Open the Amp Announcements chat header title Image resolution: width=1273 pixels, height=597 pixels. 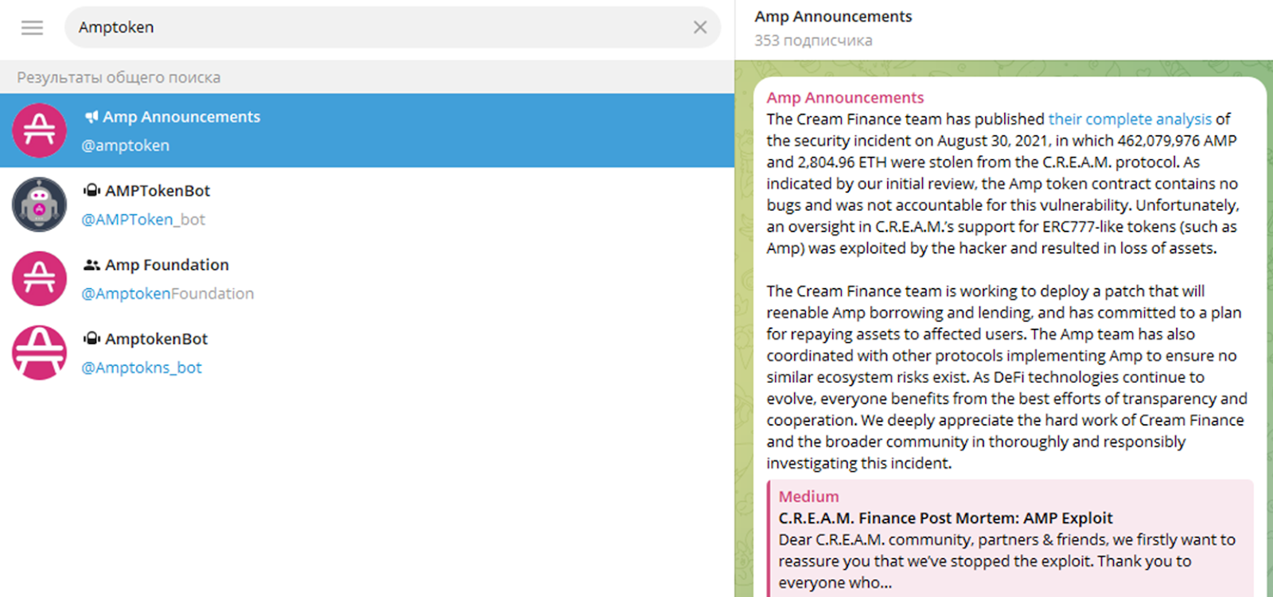[833, 17]
